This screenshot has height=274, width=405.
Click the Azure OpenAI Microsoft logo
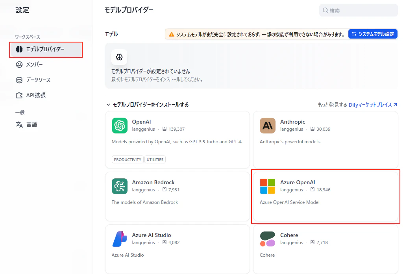(x=268, y=186)
